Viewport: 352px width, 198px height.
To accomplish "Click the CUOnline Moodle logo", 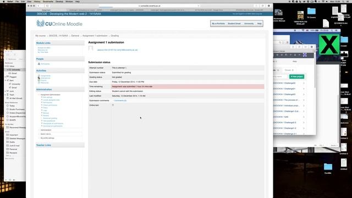I will (x=59, y=23).
